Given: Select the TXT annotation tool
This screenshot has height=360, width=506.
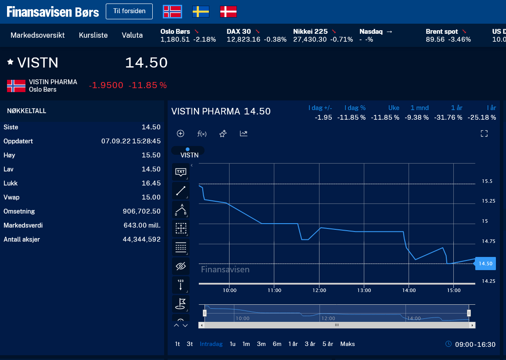Looking at the screenshot, I should tap(181, 172).
